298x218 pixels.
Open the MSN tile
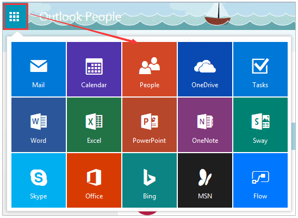coord(205,180)
